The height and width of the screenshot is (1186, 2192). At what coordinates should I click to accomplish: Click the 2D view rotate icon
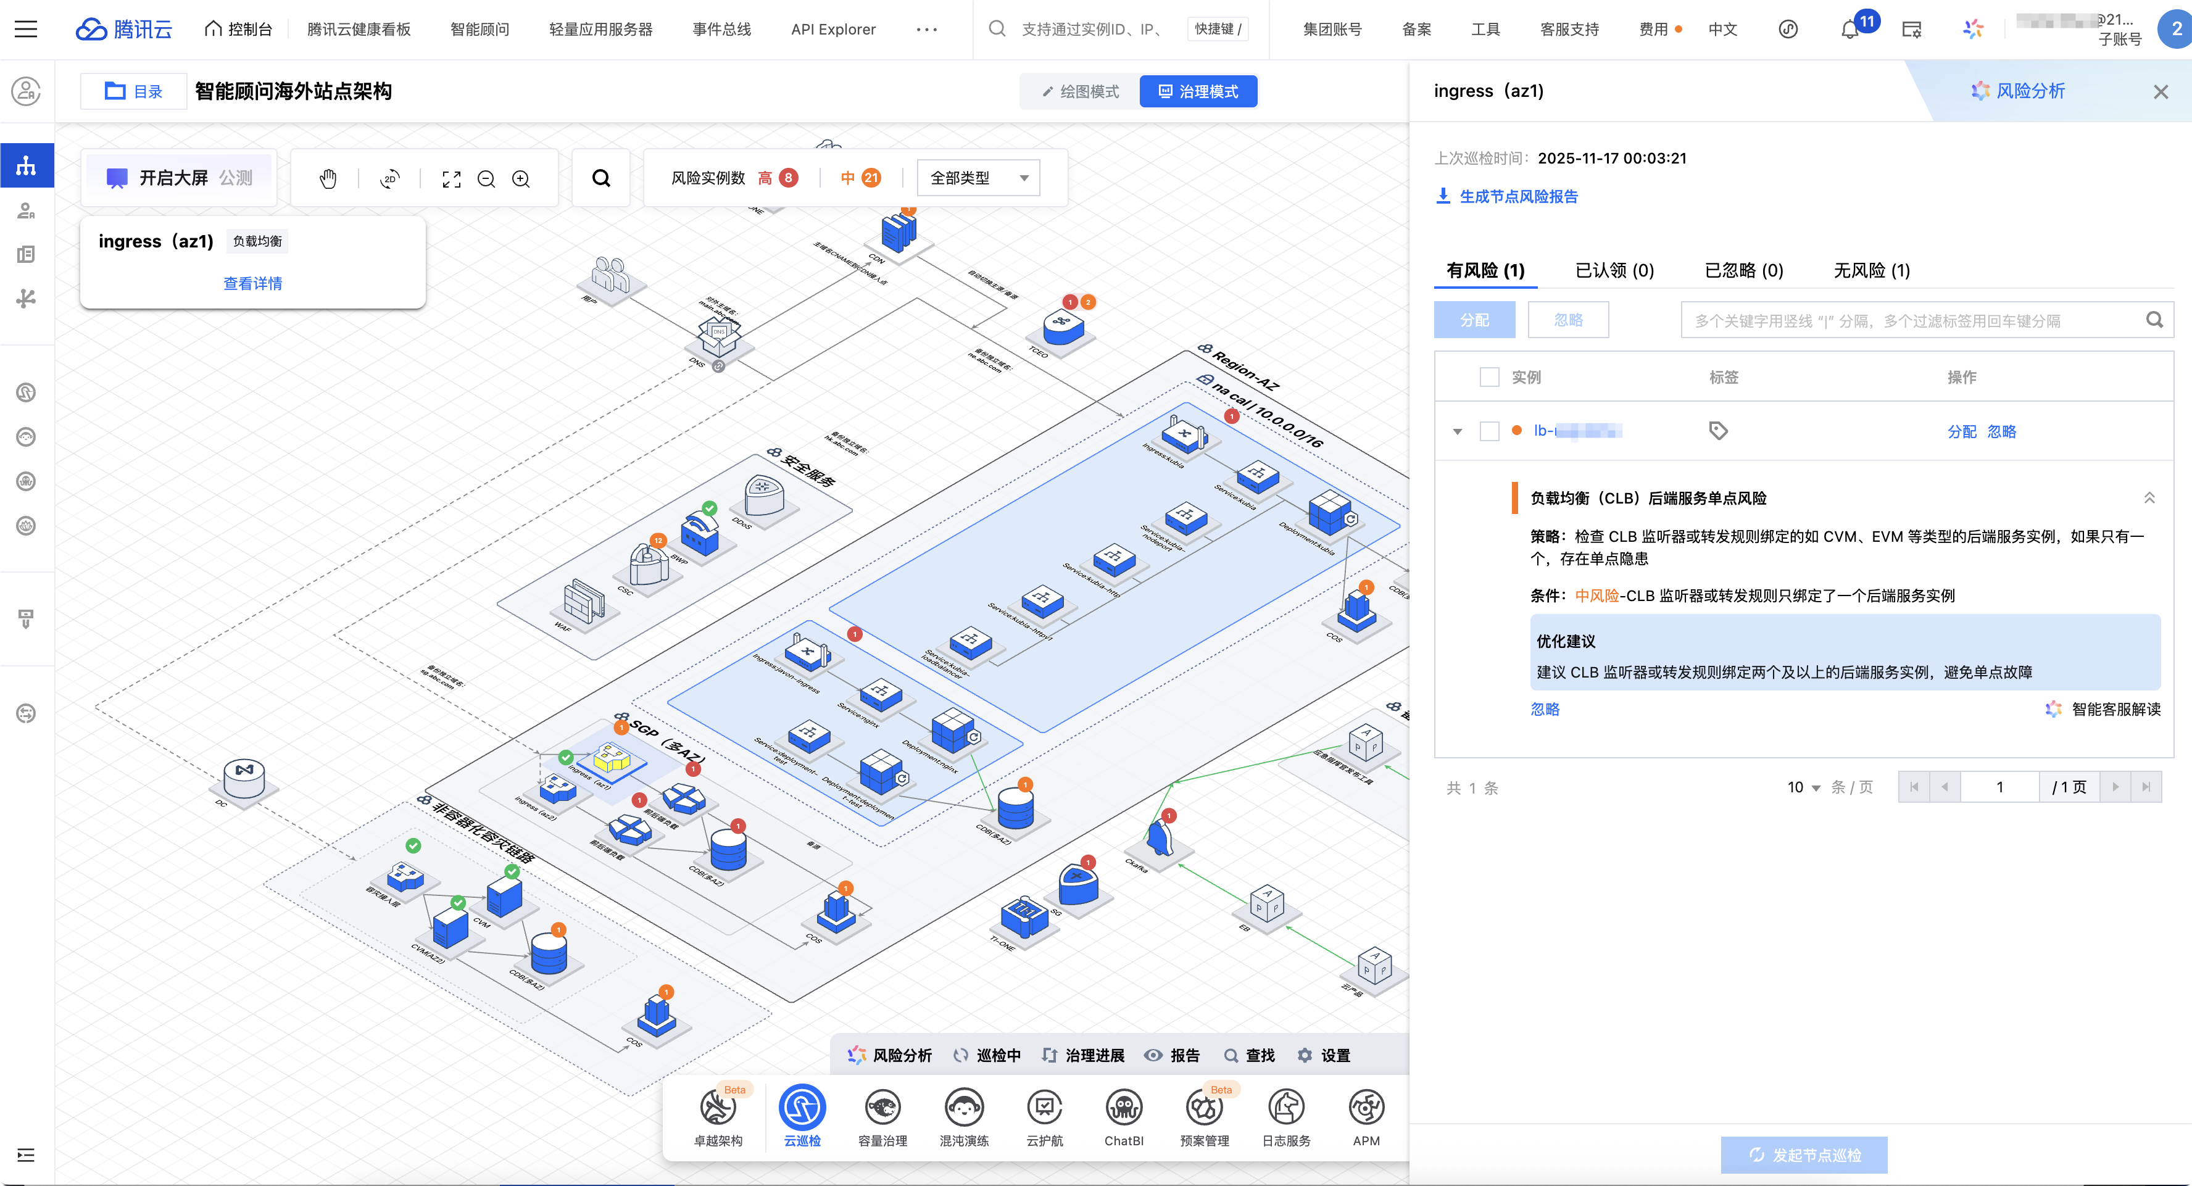[x=390, y=179]
